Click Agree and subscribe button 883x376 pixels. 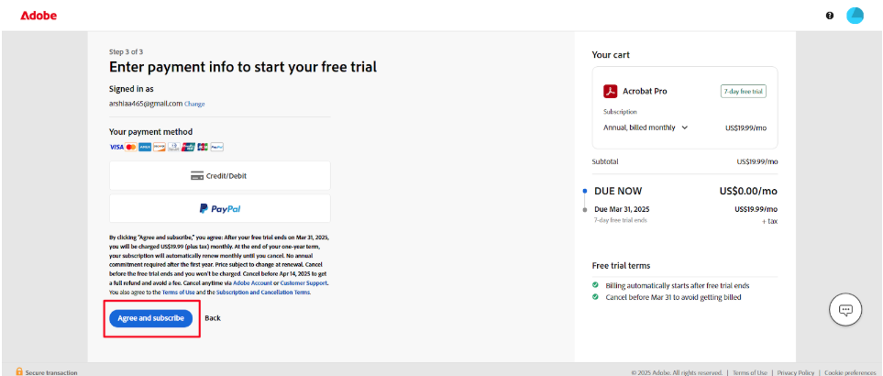(x=151, y=318)
